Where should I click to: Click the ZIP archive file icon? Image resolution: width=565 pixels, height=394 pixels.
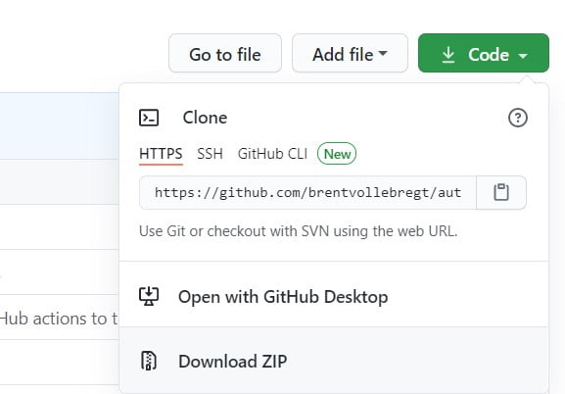(149, 361)
